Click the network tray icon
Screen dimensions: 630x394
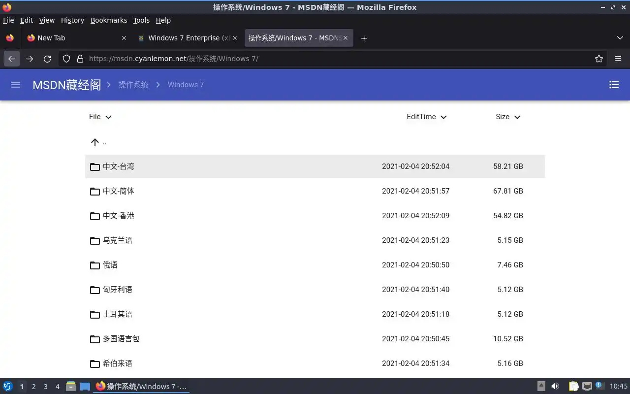(x=587, y=387)
